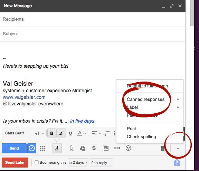Insert a photo with the image icon
Image resolution: width=199 pixels, height=171 pixels.
tap(106, 148)
